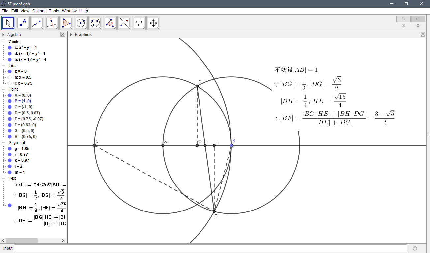Select the Circle with Center tool
Screen dimensions: 430x253
point(81,23)
